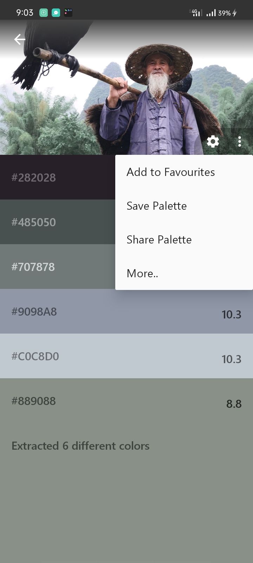Tap Extracted 6 different colors text
This screenshot has width=253, height=563.
80,446
